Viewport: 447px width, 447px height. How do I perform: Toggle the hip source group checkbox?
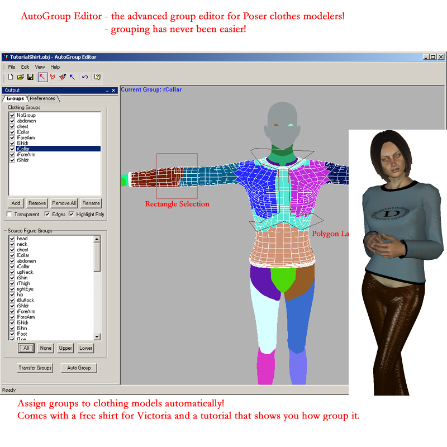coord(12,294)
